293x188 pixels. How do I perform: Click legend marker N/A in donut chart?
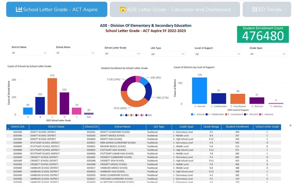(146, 115)
